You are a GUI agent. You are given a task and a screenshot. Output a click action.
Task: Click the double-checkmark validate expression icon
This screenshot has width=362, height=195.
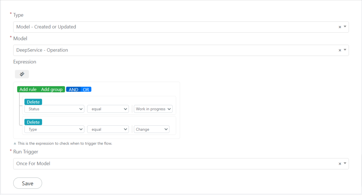pyautogui.click(x=22, y=74)
